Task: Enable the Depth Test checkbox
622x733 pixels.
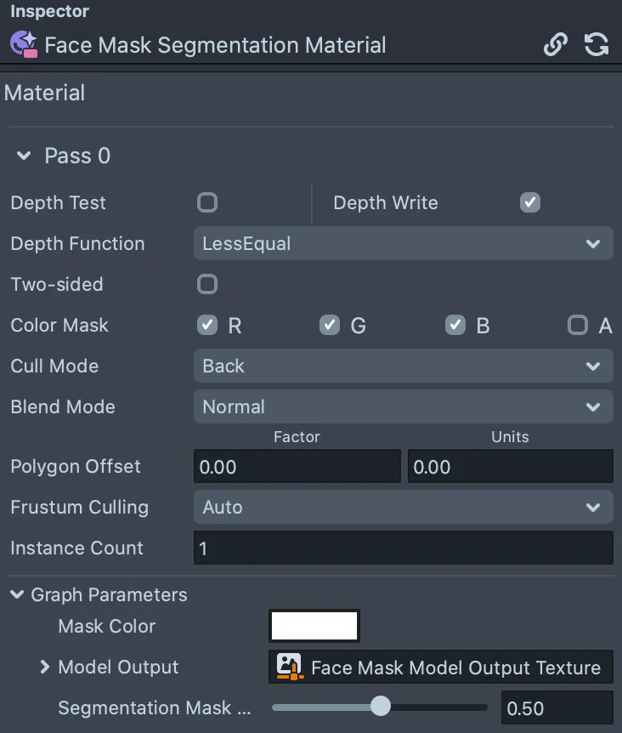Action: [207, 202]
